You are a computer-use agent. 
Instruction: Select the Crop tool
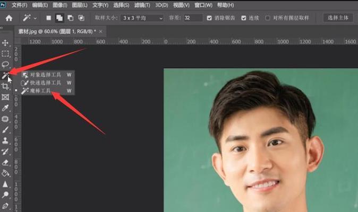click(5, 86)
